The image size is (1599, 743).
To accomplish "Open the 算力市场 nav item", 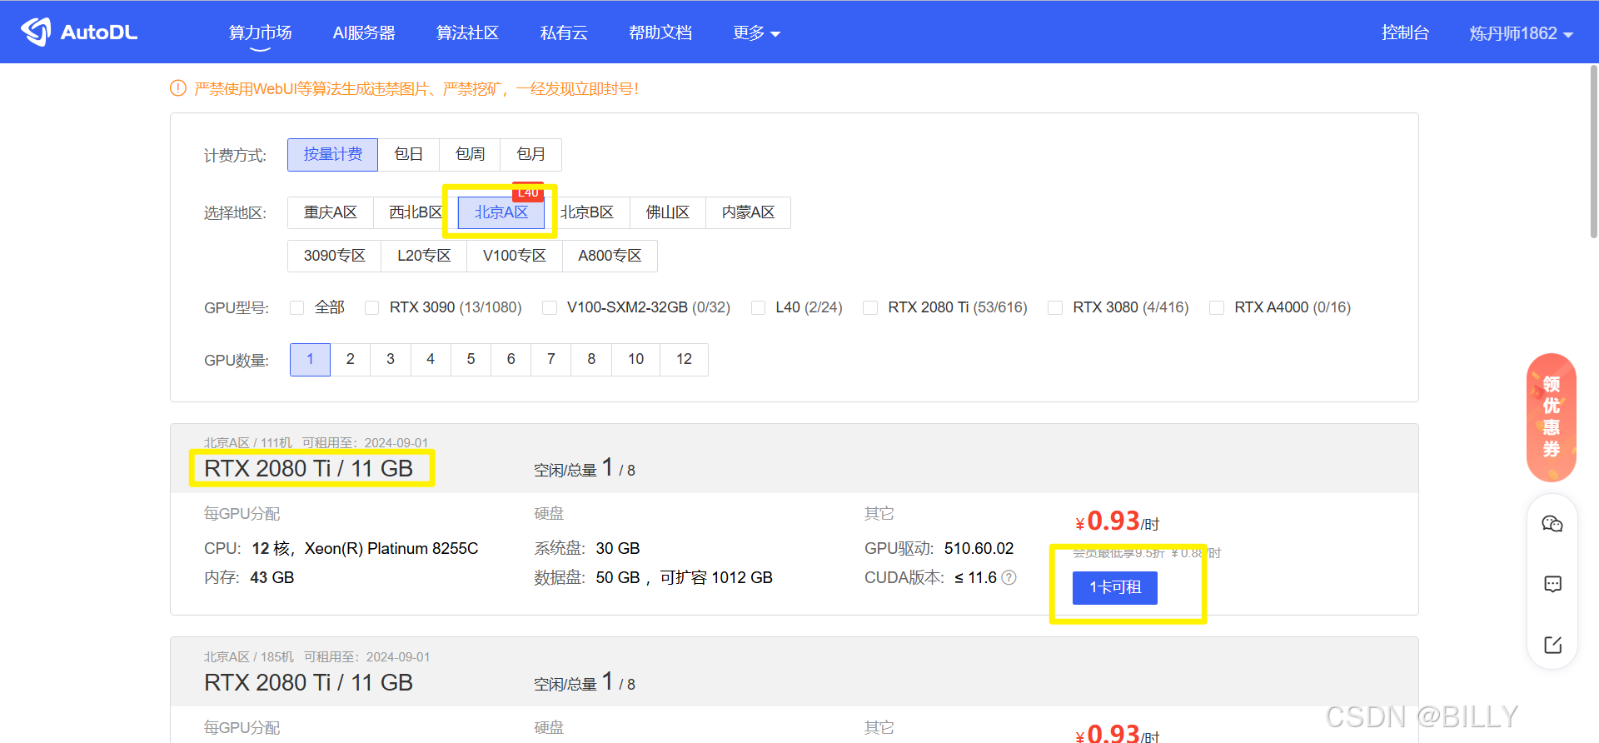I will click(x=261, y=32).
